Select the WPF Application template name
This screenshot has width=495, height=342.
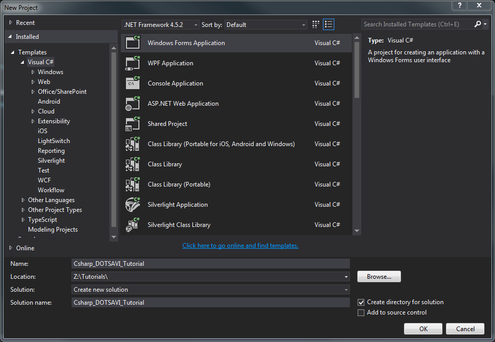pos(171,63)
